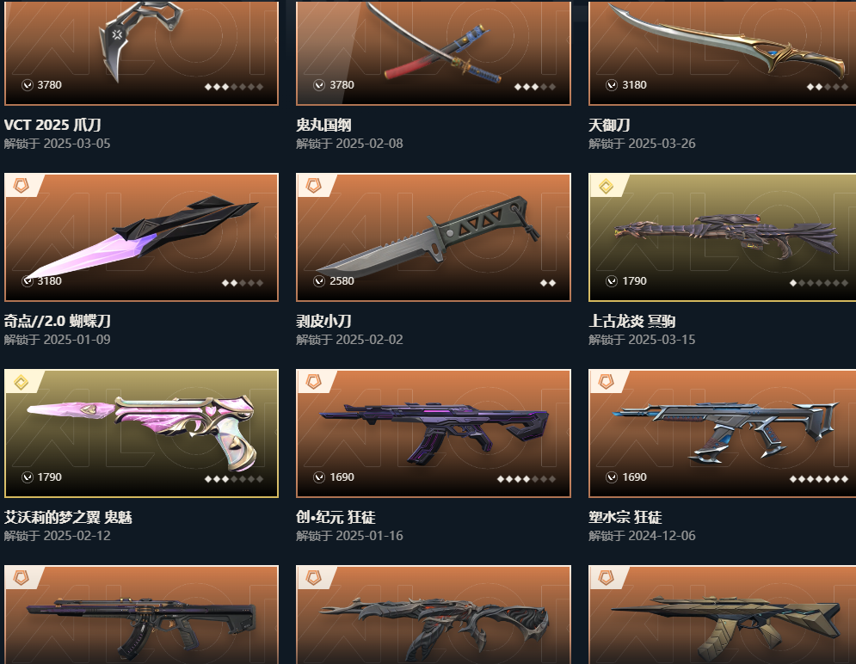Click the tier badge icon on 奇点//2.0 蝴蝶刀 card
The width and height of the screenshot is (856, 664).
click(x=21, y=186)
